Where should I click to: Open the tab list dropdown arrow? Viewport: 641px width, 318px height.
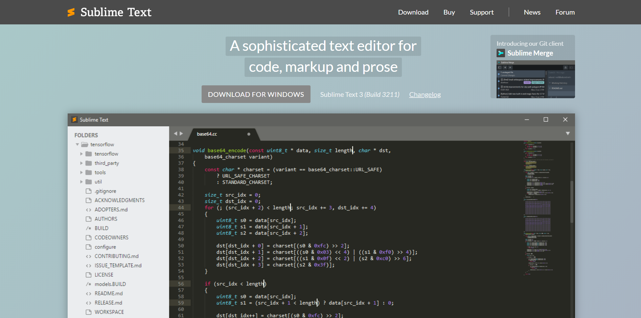pos(568,133)
